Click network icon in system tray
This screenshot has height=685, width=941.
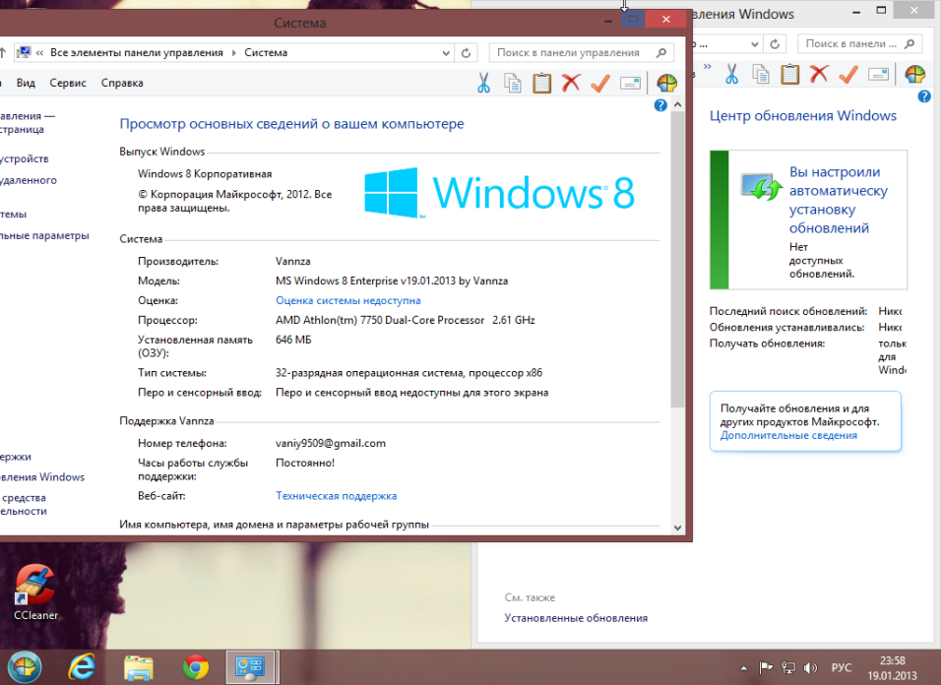[x=788, y=667]
